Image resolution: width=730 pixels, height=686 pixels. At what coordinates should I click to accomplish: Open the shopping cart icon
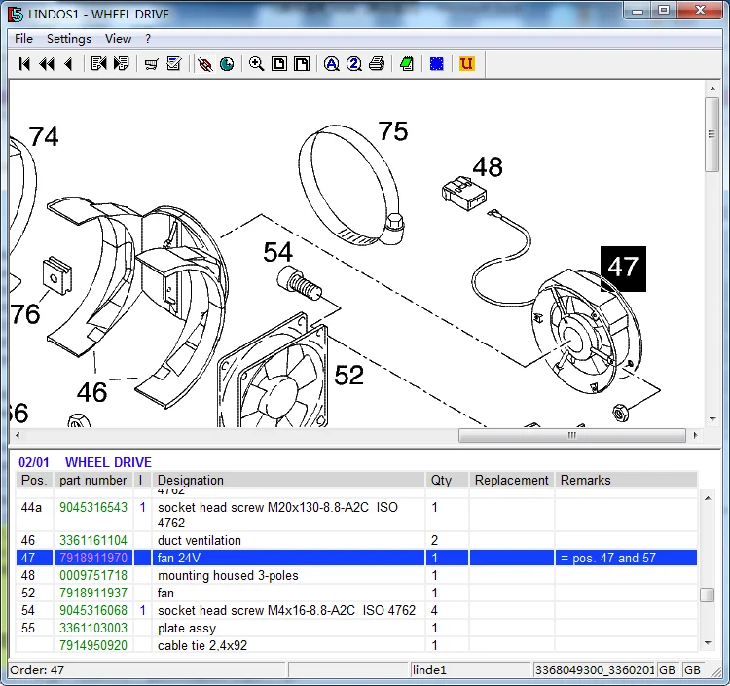(151, 64)
